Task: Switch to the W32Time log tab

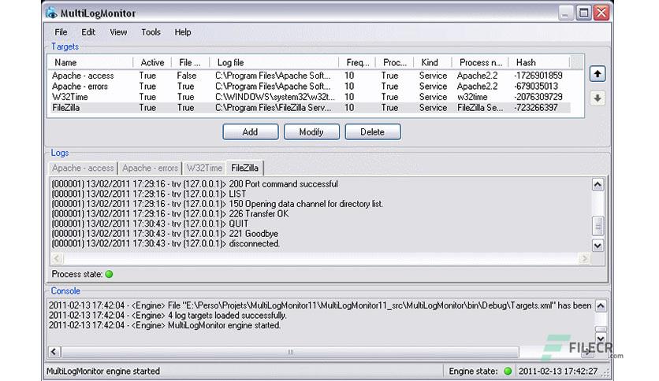Action: pos(204,168)
